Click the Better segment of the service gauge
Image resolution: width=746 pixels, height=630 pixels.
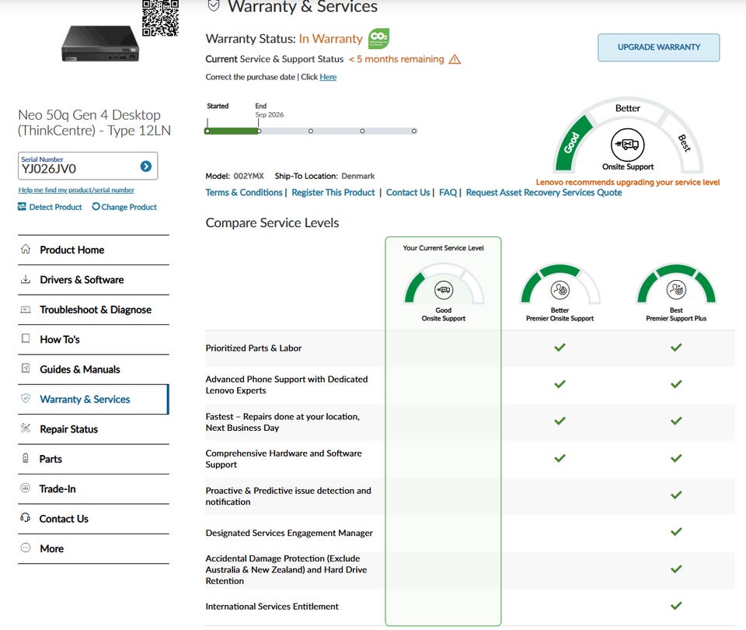point(628,108)
